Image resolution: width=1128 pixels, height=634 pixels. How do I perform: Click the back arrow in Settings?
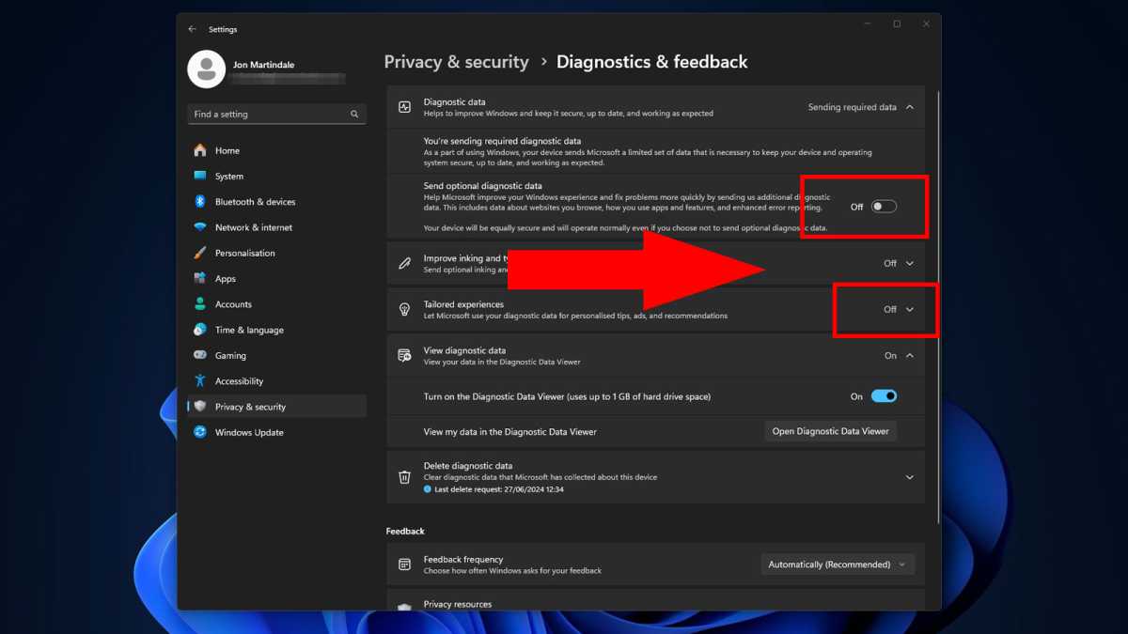pyautogui.click(x=192, y=29)
